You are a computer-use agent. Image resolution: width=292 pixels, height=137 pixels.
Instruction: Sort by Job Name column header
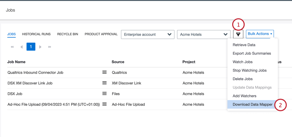16,62
